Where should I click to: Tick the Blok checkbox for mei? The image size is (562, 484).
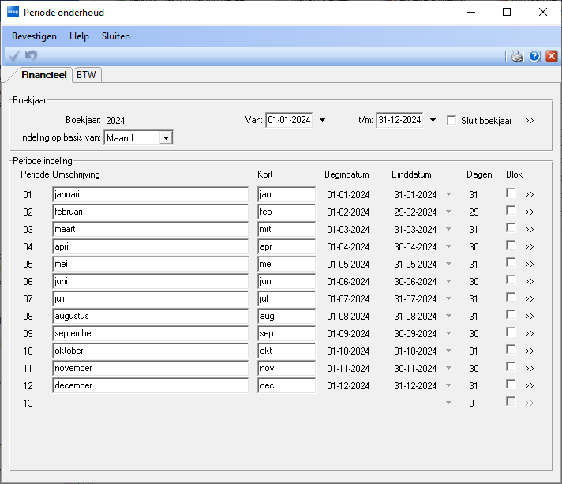pos(511,262)
